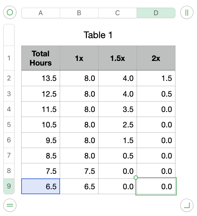Screen dimensions: 197x216
Task: Click the add columns handle icon
Action: (187, 13)
